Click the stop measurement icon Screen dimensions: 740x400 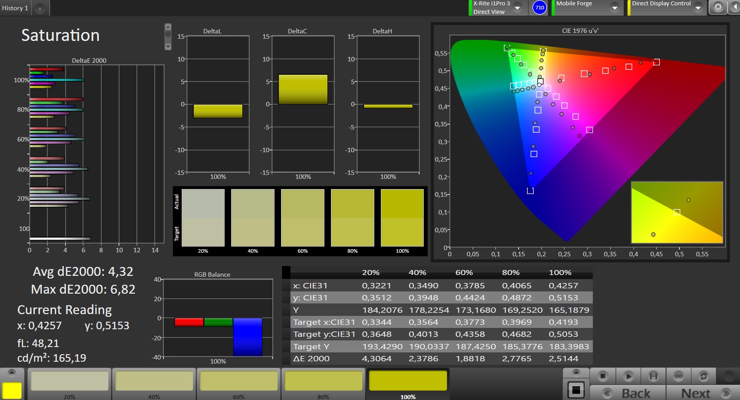[602, 376]
